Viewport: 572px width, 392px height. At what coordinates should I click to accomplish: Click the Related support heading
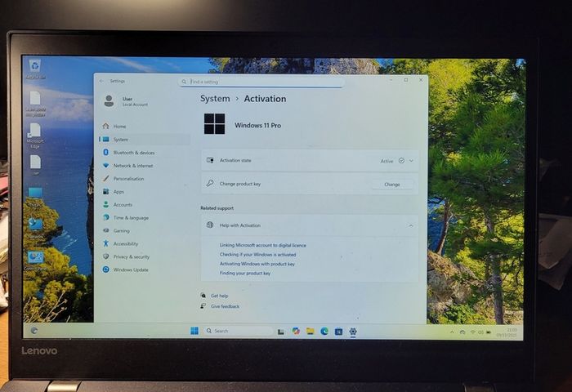point(217,208)
